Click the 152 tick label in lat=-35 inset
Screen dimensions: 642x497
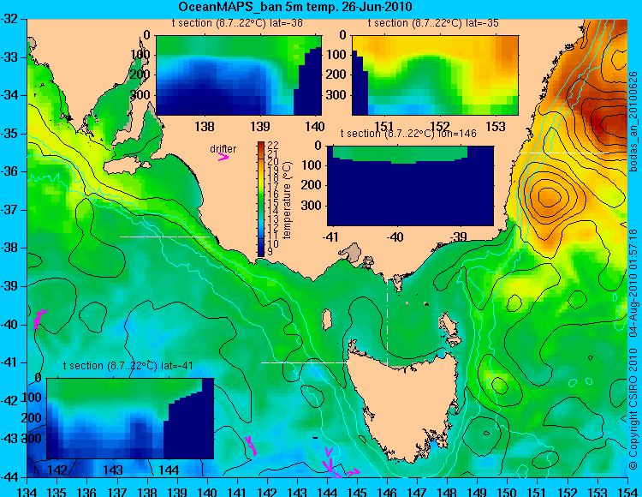440,126
